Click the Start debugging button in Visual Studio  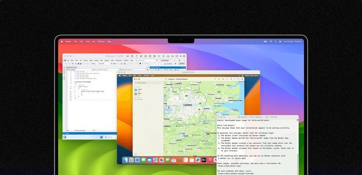pyautogui.click(x=114, y=63)
